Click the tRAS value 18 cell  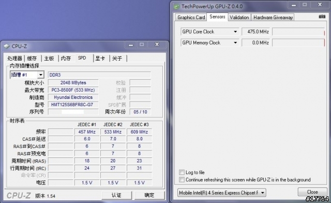(x=87, y=161)
